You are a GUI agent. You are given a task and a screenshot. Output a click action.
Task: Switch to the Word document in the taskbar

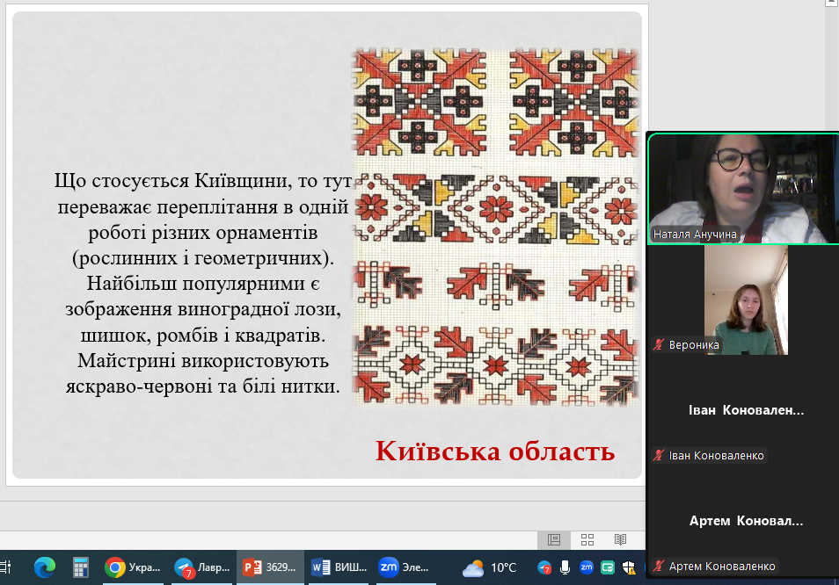click(x=337, y=567)
